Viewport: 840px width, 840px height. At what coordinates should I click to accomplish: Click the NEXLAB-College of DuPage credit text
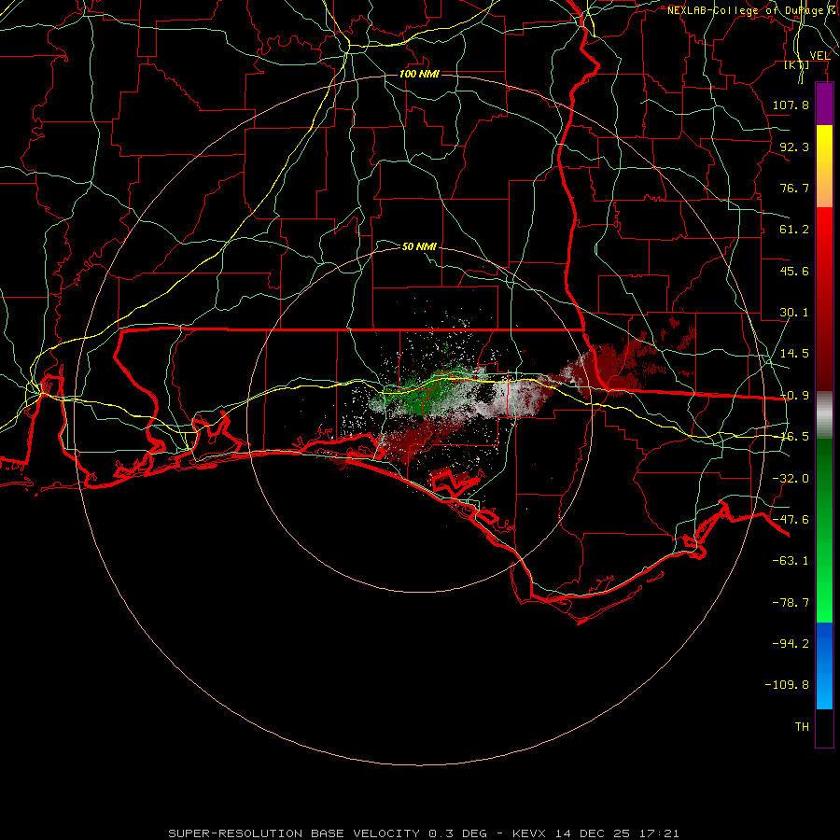745,10
